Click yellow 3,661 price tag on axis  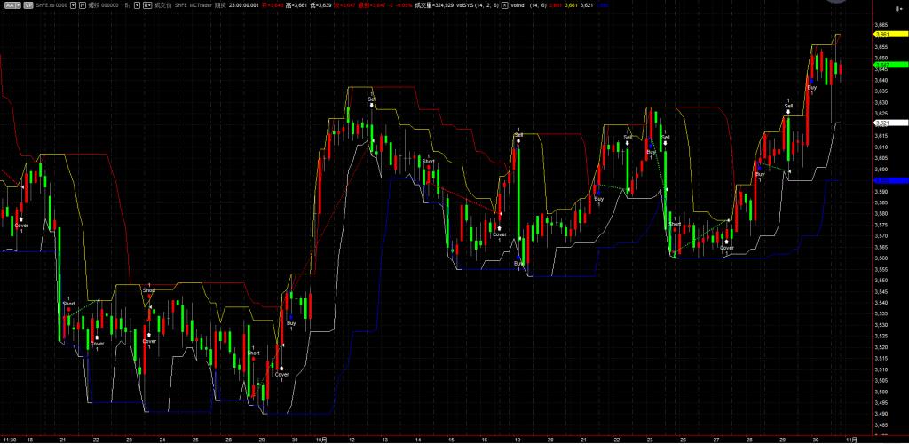coord(889,35)
